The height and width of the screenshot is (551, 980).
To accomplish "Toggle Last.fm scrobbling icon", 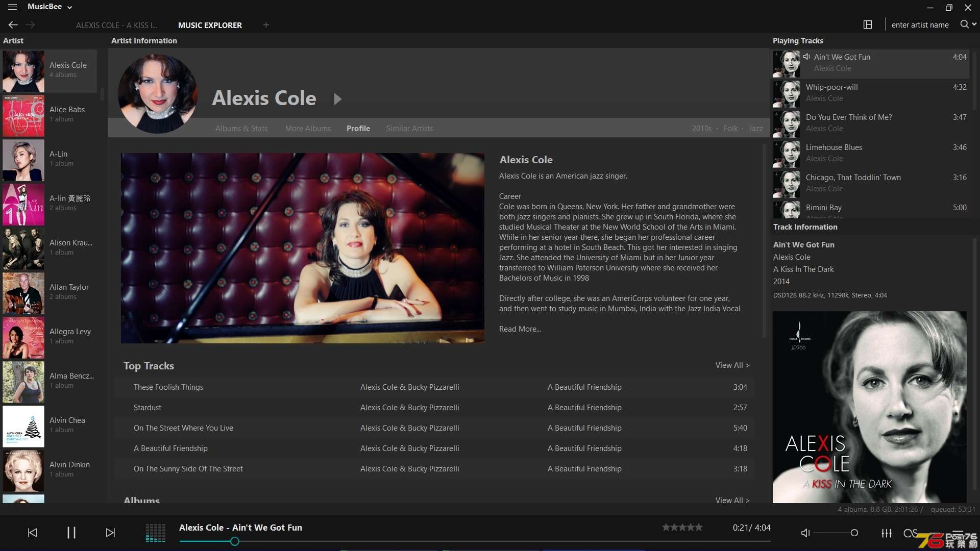I will [x=910, y=533].
